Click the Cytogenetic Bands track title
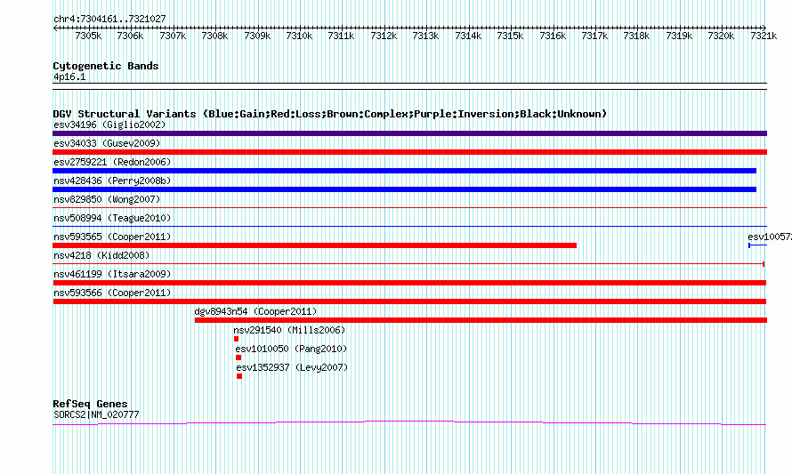 coord(106,66)
